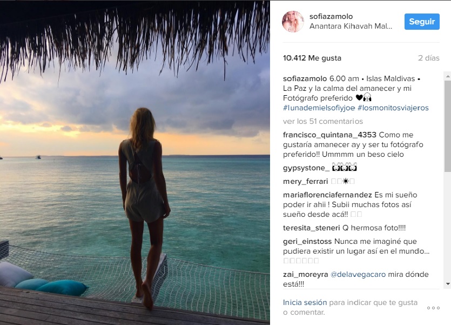
Task: Click the 10.412 Me gusta likes count
Action: point(312,58)
